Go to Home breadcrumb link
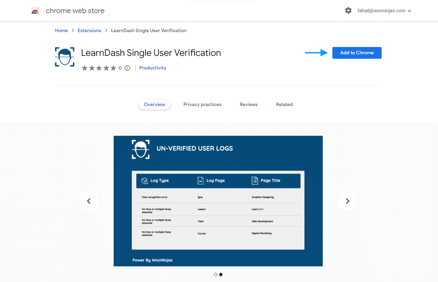The image size is (438, 282). 61,31
